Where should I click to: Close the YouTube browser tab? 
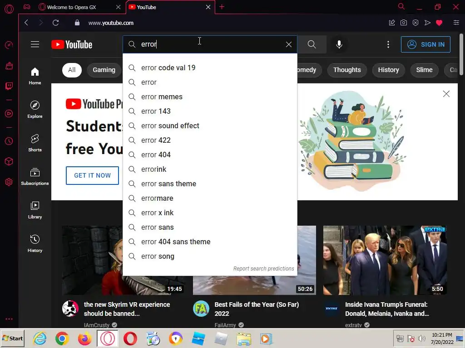click(208, 7)
